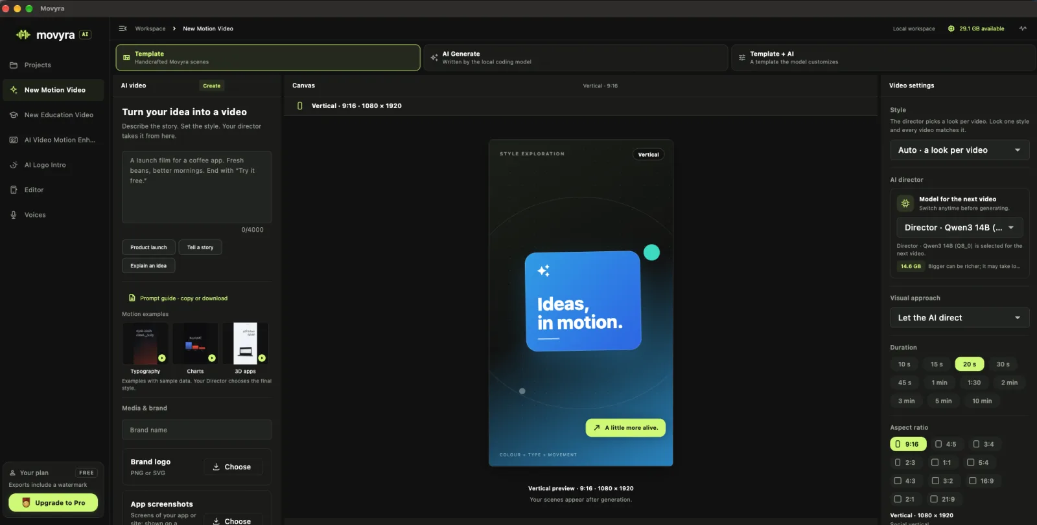Switch to the AI Generate tab
This screenshot has width=1037, height=525.
pyautogui.click(x=576, y=58)
